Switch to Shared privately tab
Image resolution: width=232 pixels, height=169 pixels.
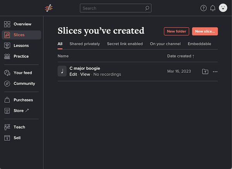pyautogui.click(x=84, y=44)
